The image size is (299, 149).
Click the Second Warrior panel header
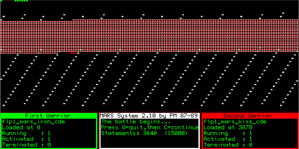(x=250, y=116)
